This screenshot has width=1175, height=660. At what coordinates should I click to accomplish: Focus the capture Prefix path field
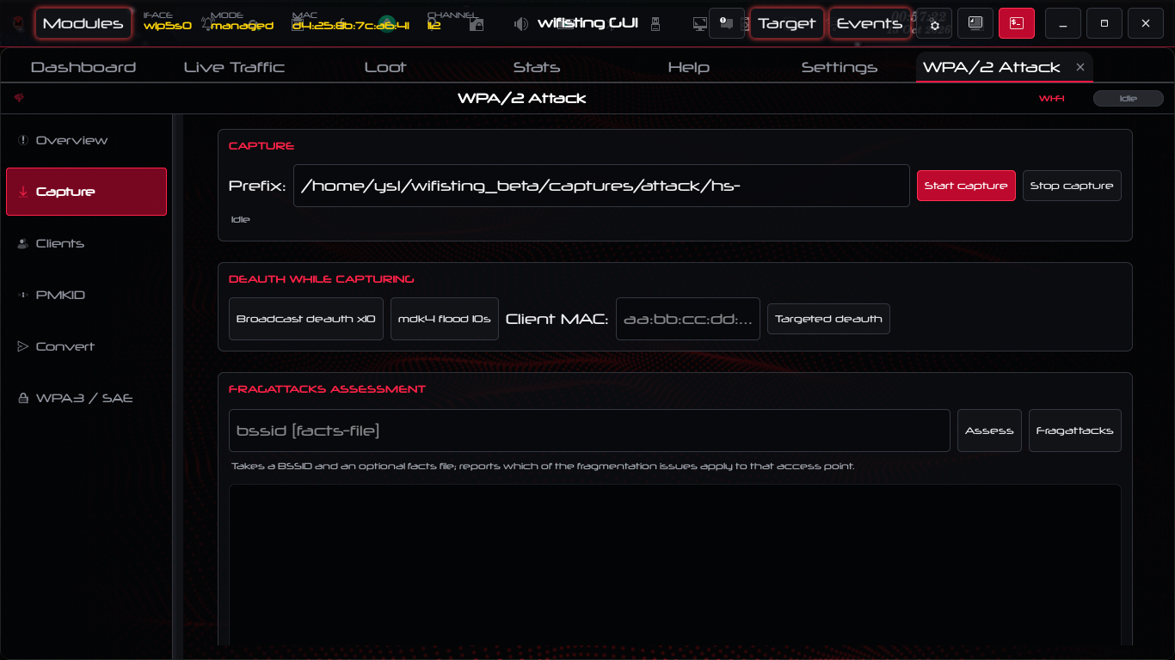tap(601, 186)
